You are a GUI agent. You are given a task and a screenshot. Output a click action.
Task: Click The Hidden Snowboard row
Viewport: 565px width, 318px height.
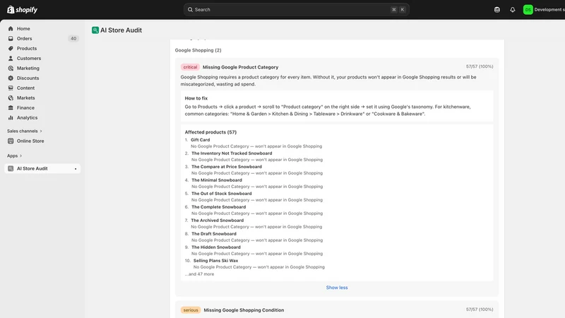216,247
